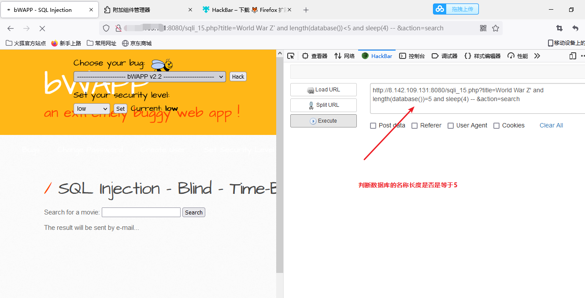Open 京东商城 bookmark
Screen dimensions: 585x298
coord(137,43)
